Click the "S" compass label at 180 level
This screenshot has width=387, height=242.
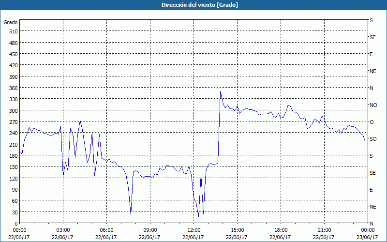(x=371, y=156)
